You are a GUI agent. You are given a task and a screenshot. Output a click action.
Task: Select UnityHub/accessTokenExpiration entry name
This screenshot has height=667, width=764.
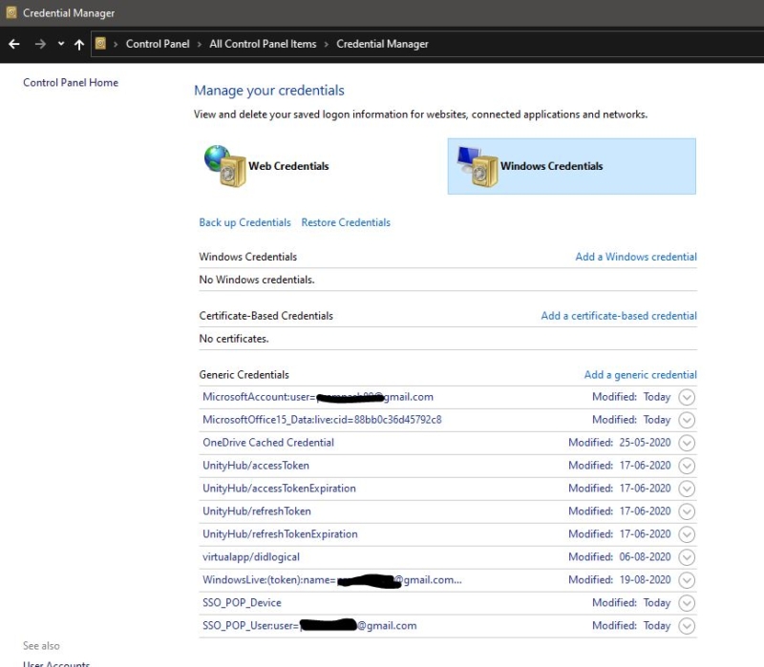coord(279,489)
